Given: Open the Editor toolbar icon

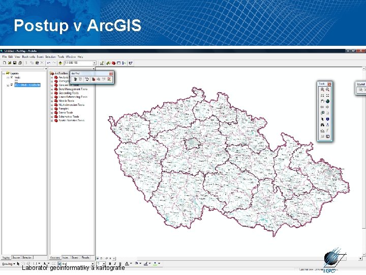Looking at the screenshot, I should point(102,63).
